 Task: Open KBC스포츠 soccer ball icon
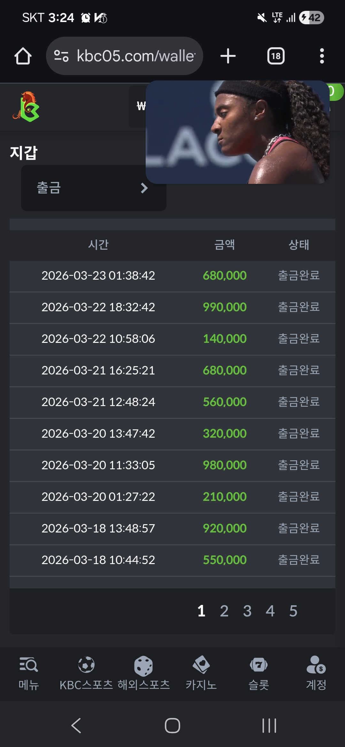pyautogui.click(x=86, y=665)
